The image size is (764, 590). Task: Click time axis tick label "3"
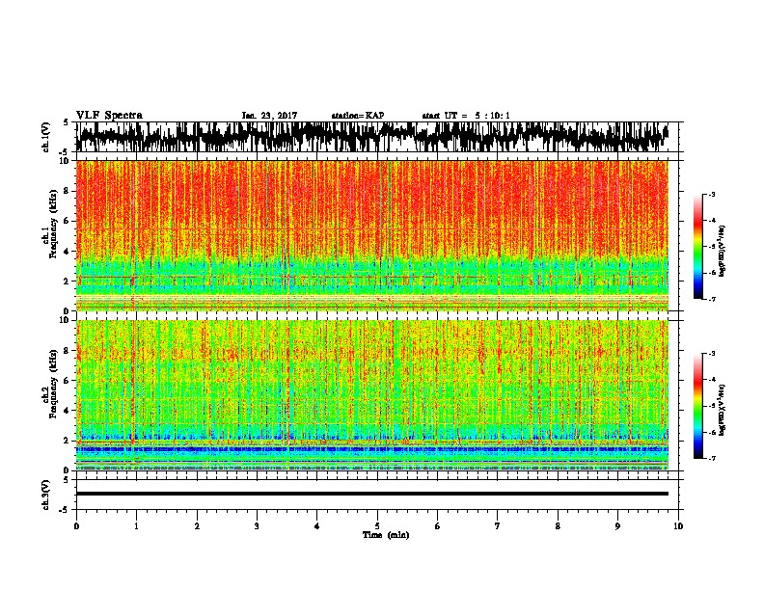pyautogui.click(x=257, y=525)
